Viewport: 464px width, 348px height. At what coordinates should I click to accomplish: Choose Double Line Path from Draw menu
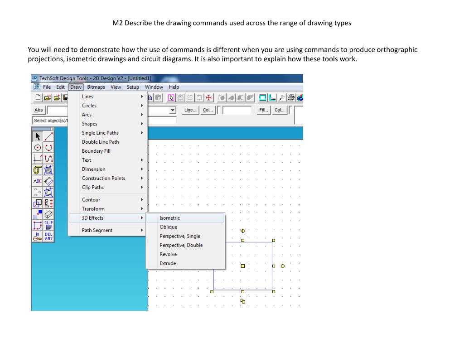click(x=108, y=142)
